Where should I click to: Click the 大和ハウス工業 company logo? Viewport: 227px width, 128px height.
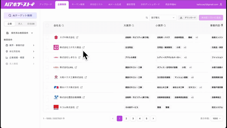[56, 77]
